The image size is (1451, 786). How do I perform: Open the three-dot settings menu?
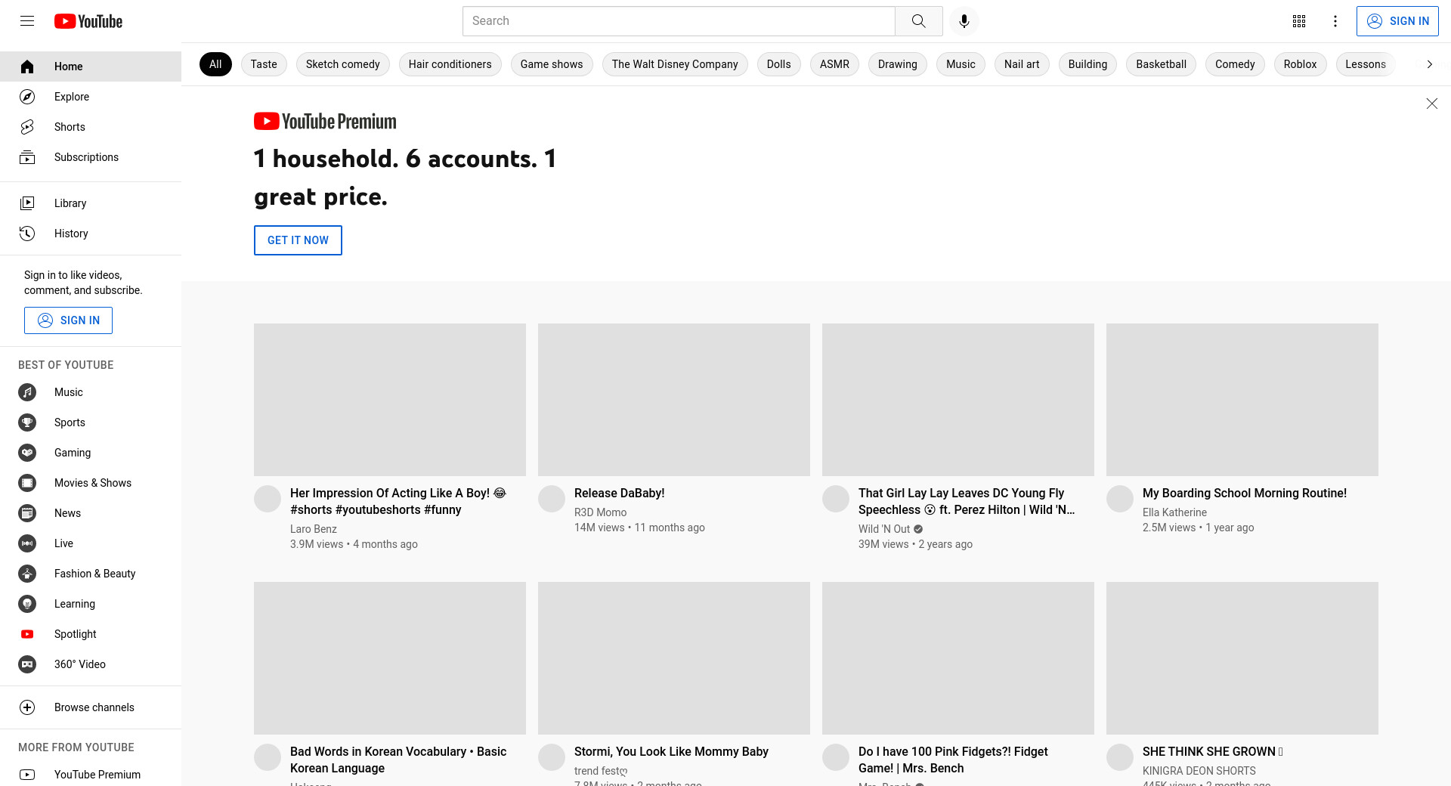[x=1335, y=21]
